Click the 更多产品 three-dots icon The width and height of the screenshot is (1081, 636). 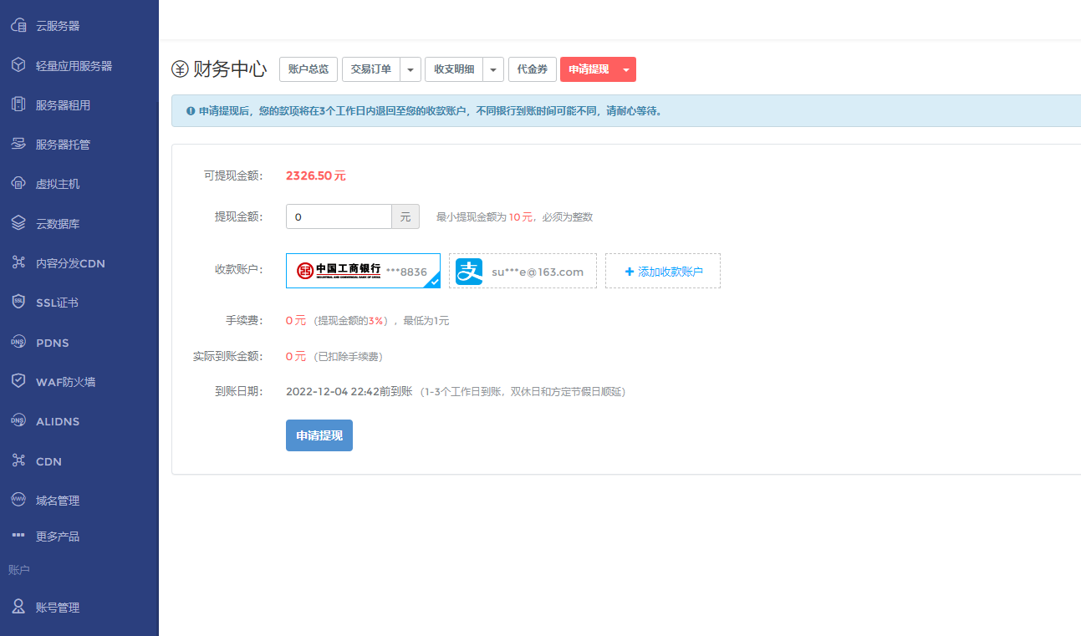point(18,535)
